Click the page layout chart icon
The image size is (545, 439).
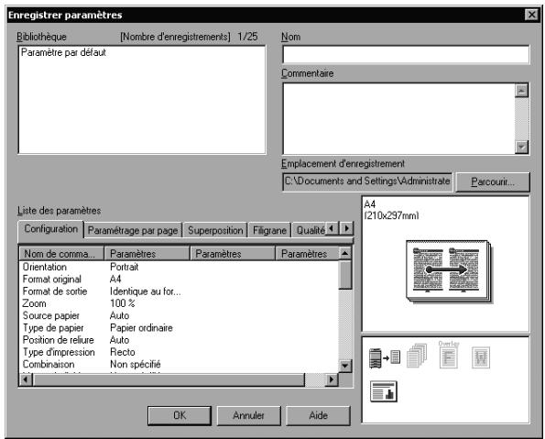click(x=384, y=391)
